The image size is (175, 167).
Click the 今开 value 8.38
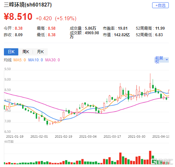[x=19, y=28]
